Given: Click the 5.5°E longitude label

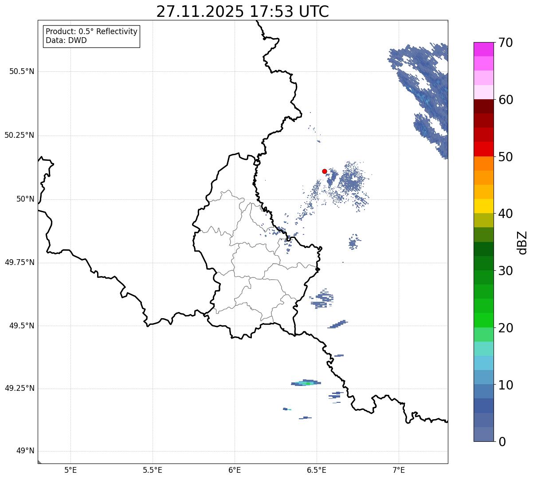Looking at the screenshot, I should coord(153,470).
